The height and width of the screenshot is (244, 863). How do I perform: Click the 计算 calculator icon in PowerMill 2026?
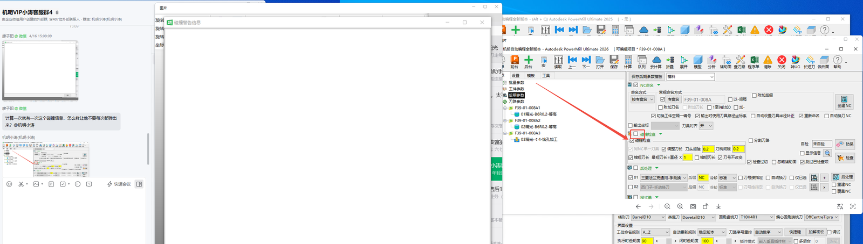click(x=628, y=62)
